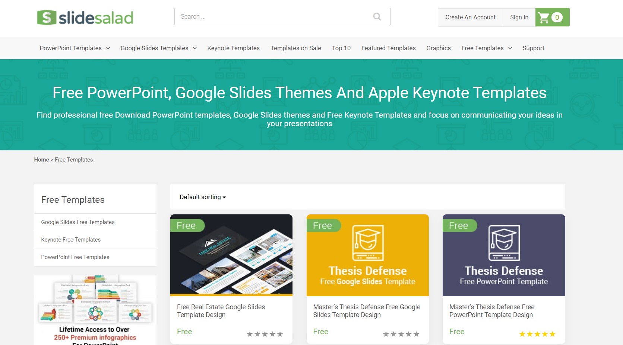623x345 pixels.
Task: Open the Default sorting dropdown
Action: point(203,197)
